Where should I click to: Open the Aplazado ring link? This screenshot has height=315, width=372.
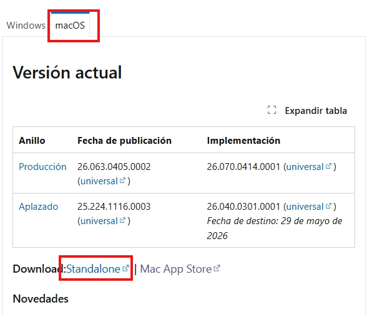39,207
